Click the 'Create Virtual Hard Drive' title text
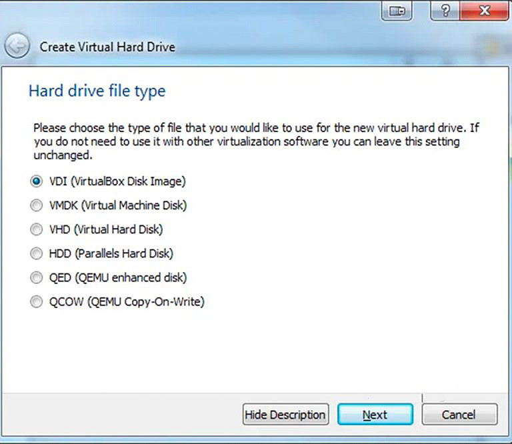The height and width of the screenshot is (444, 512). [x=107, y=47]
